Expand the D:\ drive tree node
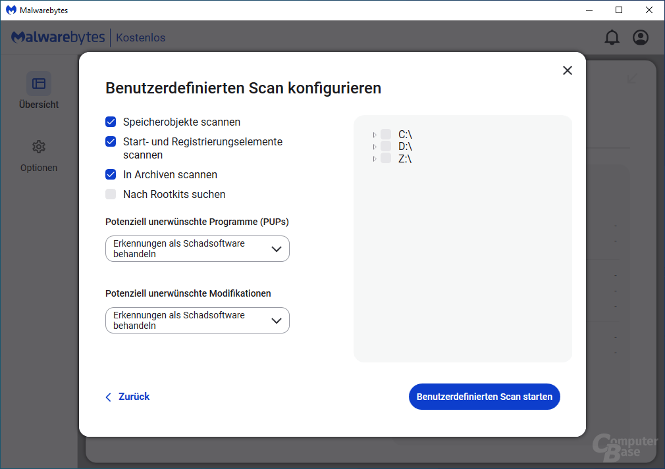This screenshot has width=665, height=469. click(x=375, y=147)
